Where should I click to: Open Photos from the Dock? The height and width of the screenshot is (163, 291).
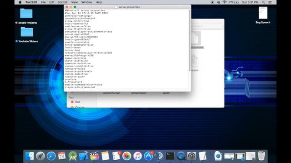coord(127,156)
